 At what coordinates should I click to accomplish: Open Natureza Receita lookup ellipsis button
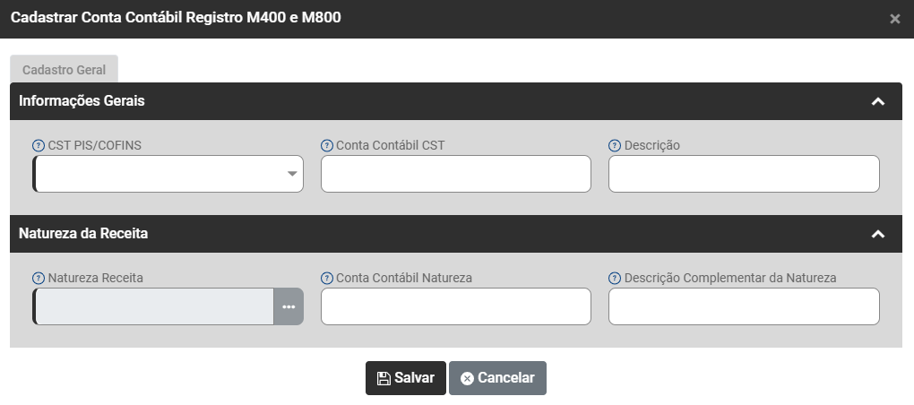click(x=289, y=306)
